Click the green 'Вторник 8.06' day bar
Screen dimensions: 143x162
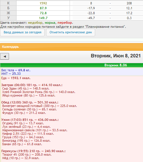pos(72,65)
